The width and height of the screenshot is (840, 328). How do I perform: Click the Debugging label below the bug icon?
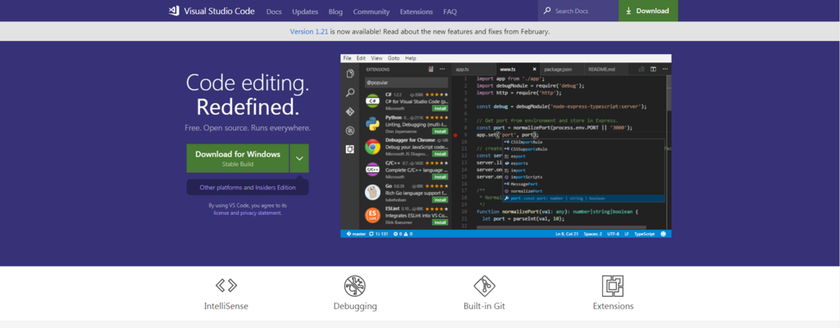pyautogui.click(x=354, y=306)
